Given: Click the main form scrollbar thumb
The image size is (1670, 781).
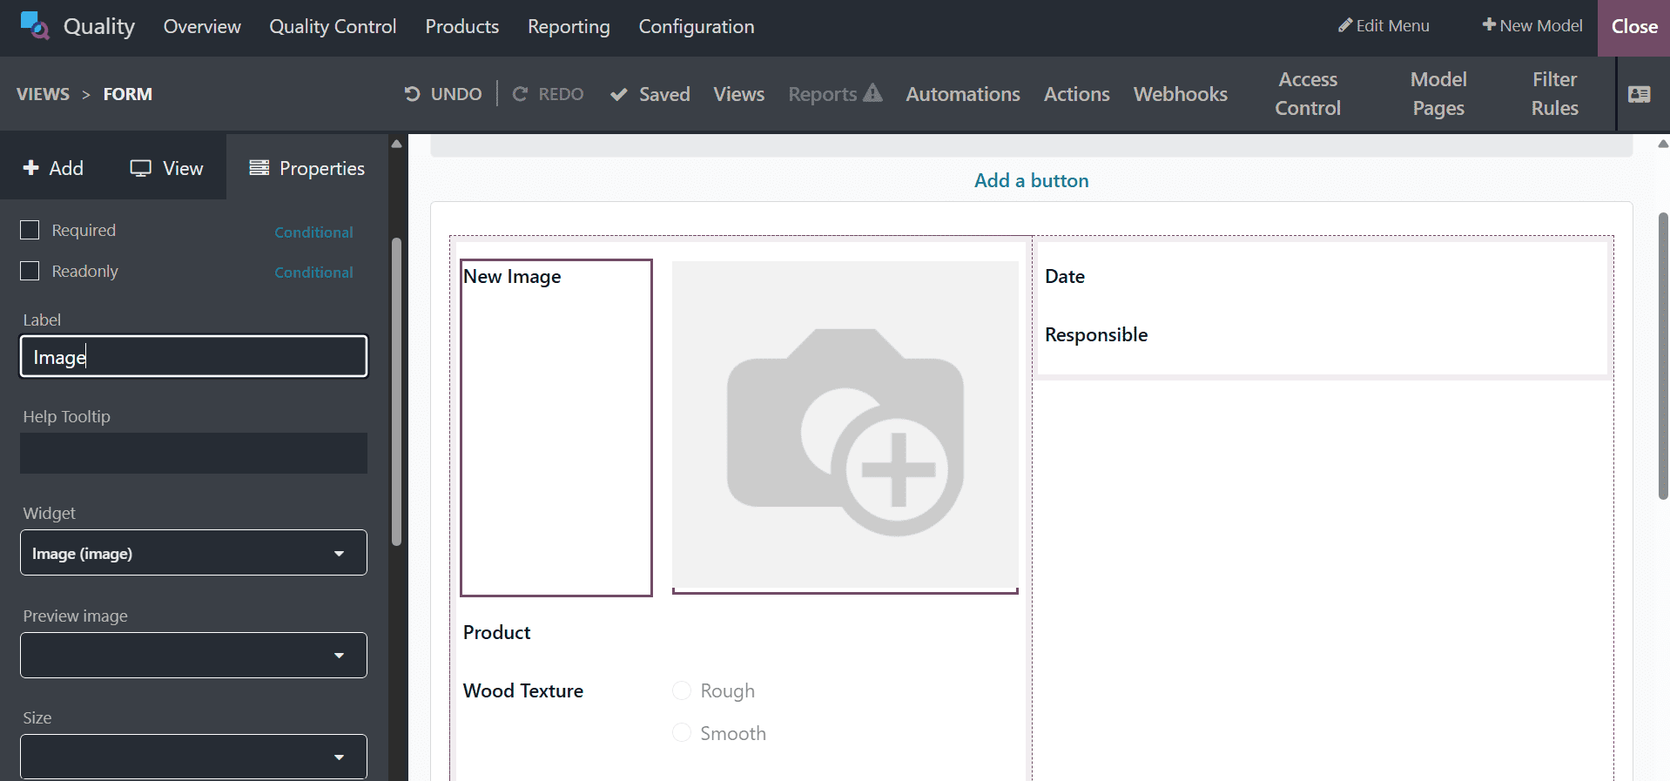Looking at the screenshot, I should (1664, 355).
